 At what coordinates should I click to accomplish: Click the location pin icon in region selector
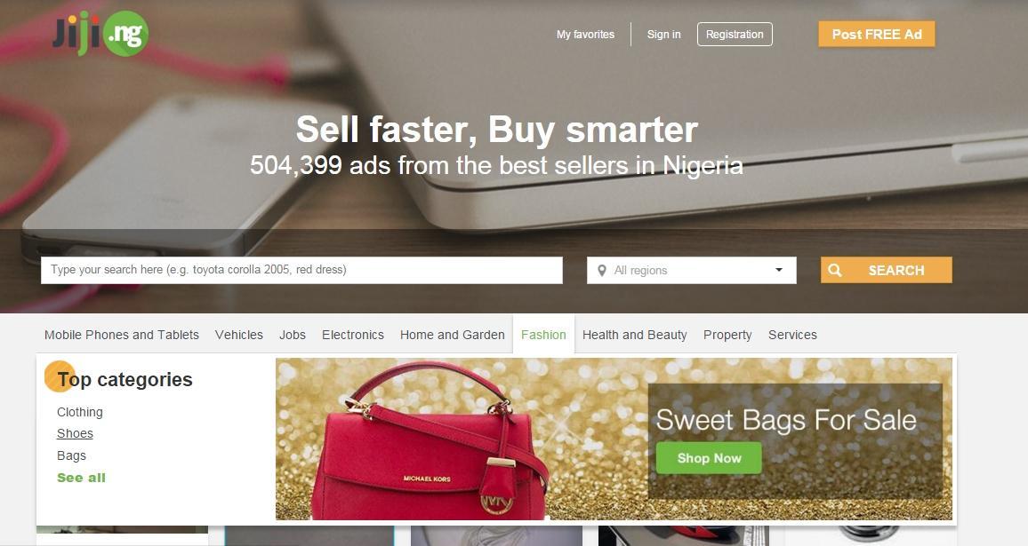[x=602, y=271]
